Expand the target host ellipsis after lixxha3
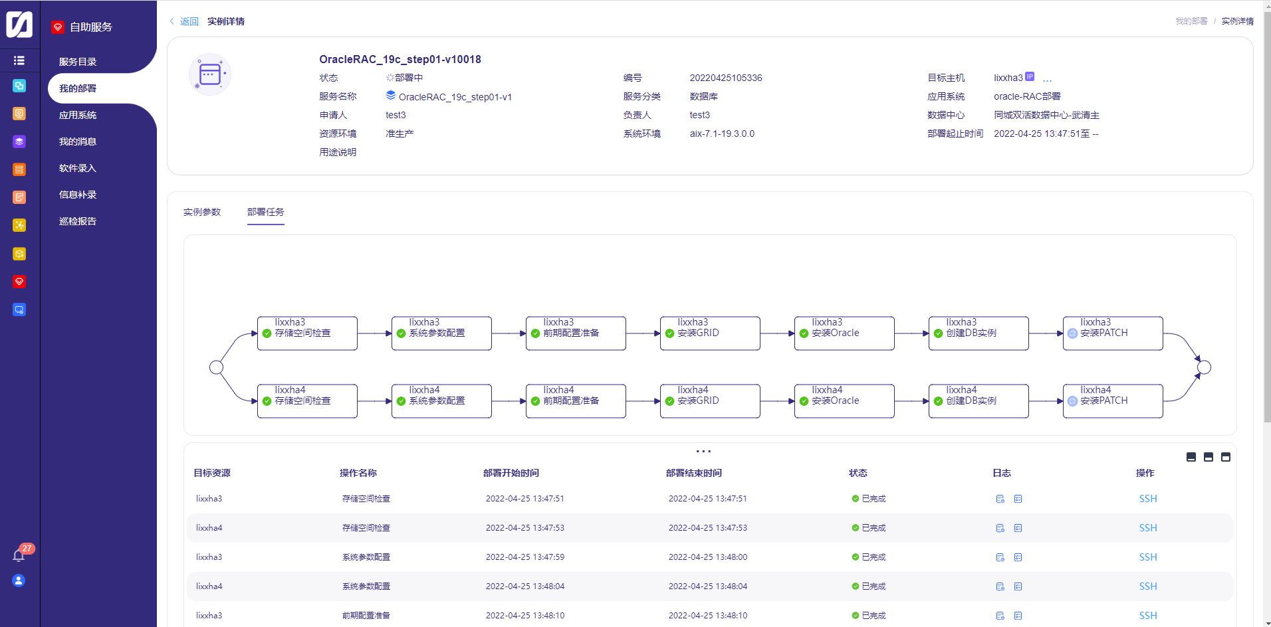The width and height of the screenshot is (1271, 627). [1047, 79]
